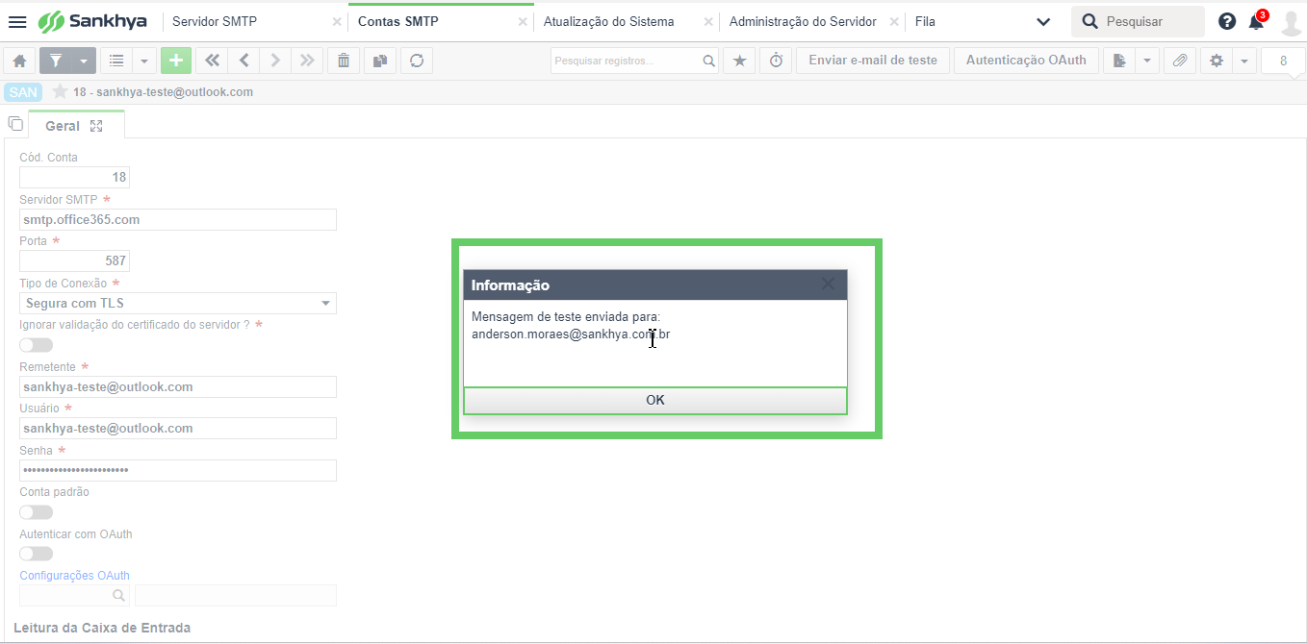This screenshot has height=644, width=1307.
Task: Confirm the Informação dialog with OK
Action: click(x=655, y=400)
